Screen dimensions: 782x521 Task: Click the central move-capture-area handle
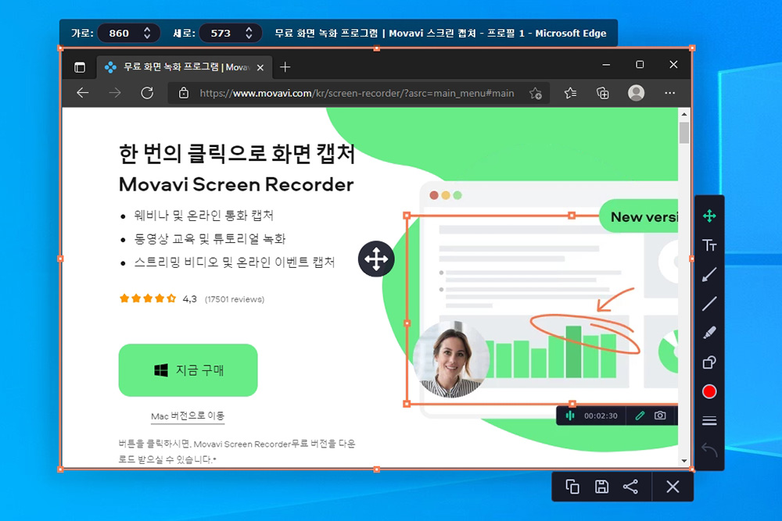coord(376,259)
